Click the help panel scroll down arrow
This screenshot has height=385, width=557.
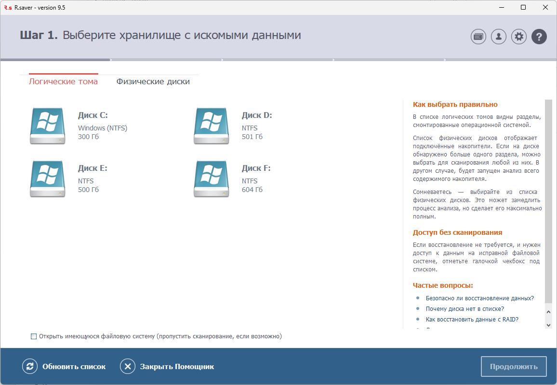[x=548, y=325]
